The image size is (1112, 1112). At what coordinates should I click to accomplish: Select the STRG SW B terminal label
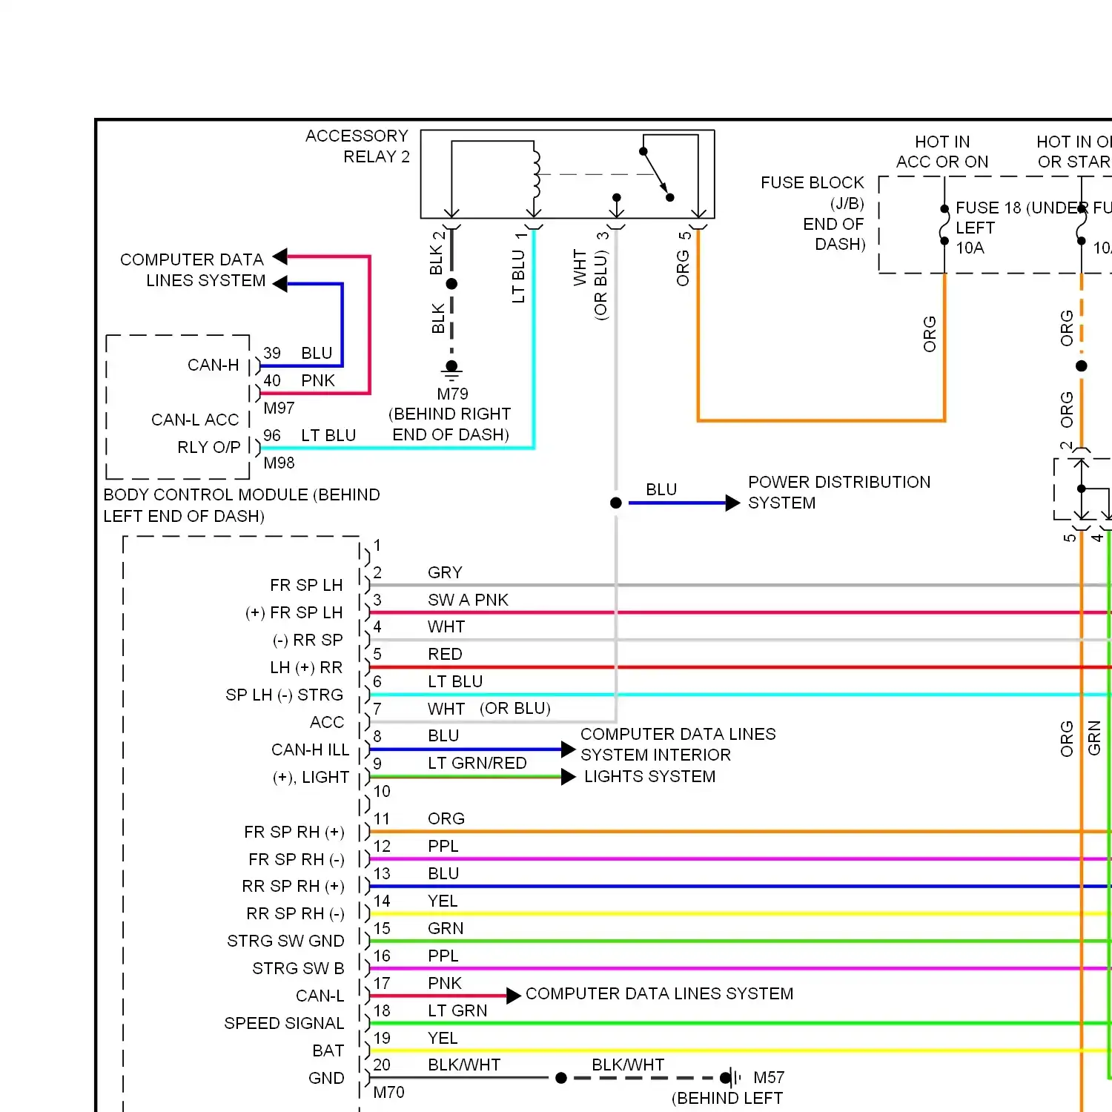pyautogui.click(x=298, y=968)
